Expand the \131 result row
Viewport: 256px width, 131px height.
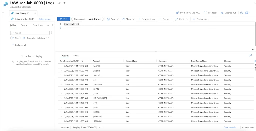tap(61, 80)
